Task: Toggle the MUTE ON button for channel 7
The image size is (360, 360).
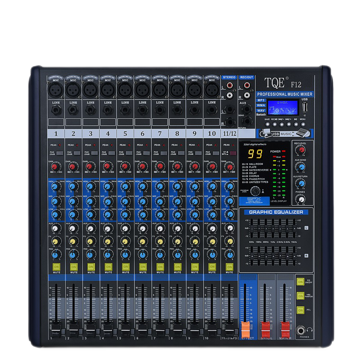Action: (160, 267)
